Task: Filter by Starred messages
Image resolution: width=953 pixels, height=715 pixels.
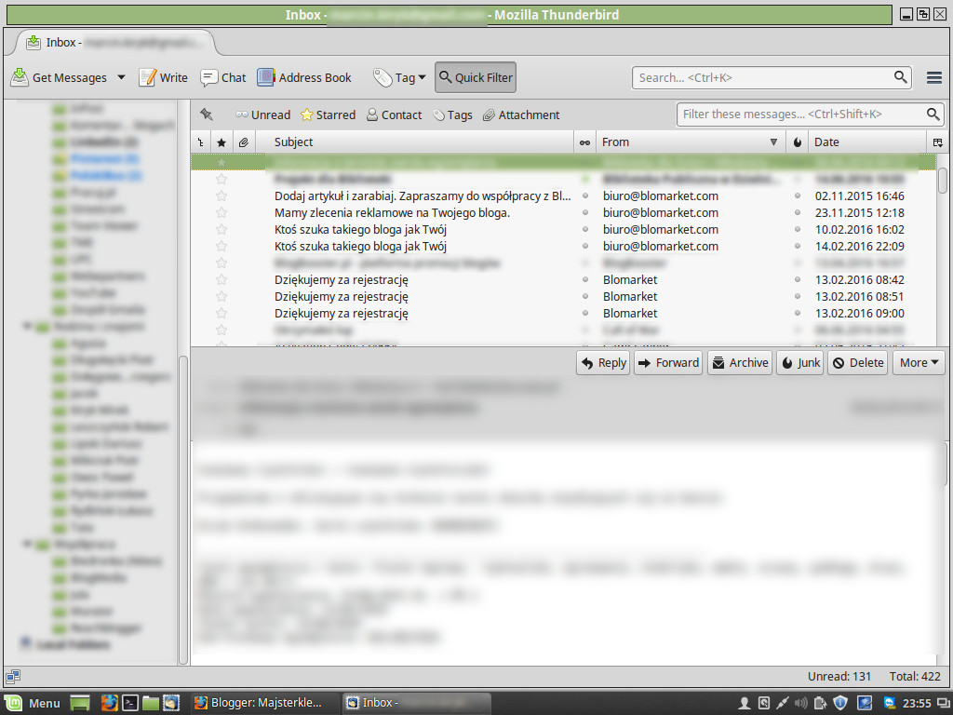Action: (329, 115)
